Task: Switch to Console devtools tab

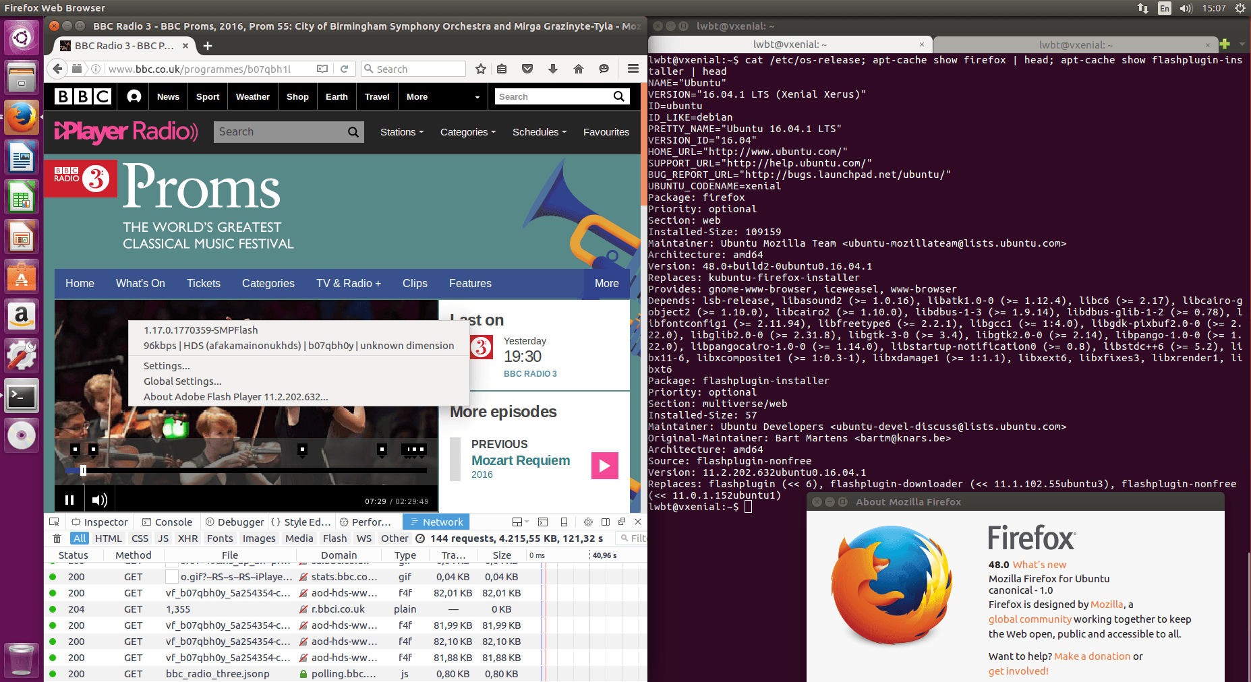Action: pyautogui.click(x=167, y=522)
